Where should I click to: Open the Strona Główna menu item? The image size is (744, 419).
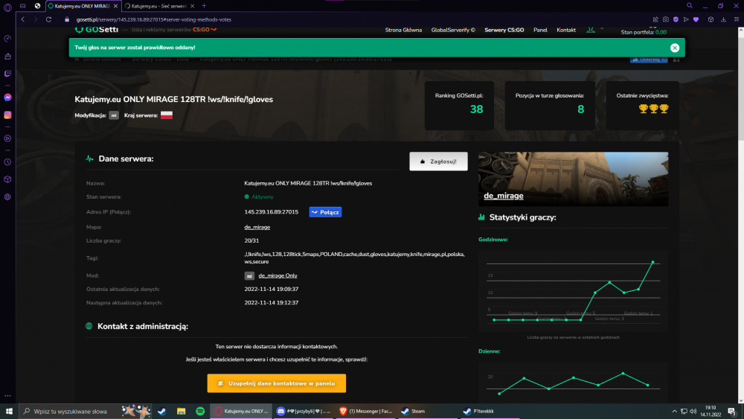pyautogui.click(x=403, y=30)
